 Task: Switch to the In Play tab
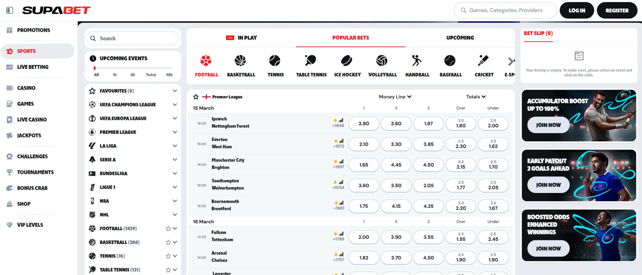242,38
